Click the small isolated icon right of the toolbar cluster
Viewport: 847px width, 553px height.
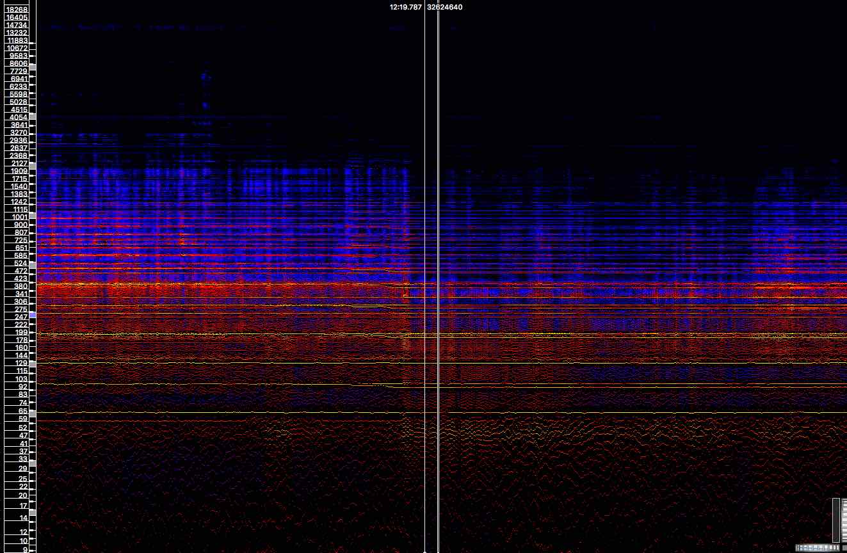(844, 547)
